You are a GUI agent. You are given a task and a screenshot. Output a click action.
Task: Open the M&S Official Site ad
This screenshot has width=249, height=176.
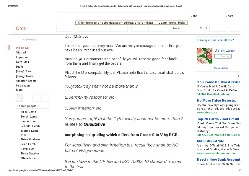[211, 141]
